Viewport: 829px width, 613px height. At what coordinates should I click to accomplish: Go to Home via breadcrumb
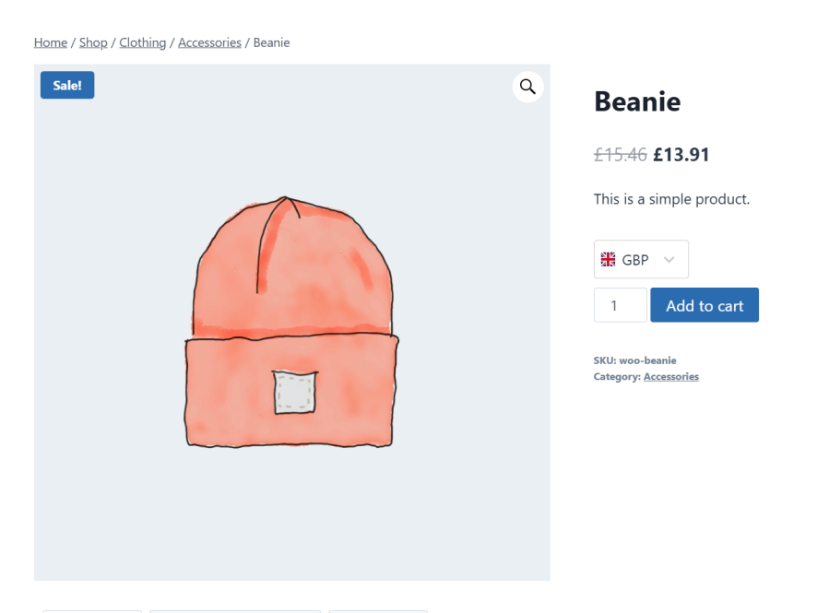[x=51, y=42]
